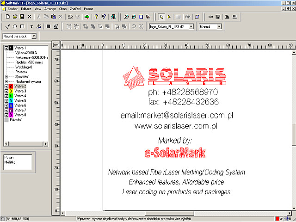Viewport: 296px width, 222px height.
Task: Cut selection with the scissors icon
Action: [x=39, y=17]
